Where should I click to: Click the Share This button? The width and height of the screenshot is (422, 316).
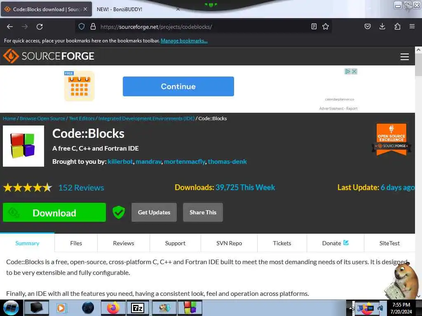pos(203,212)
